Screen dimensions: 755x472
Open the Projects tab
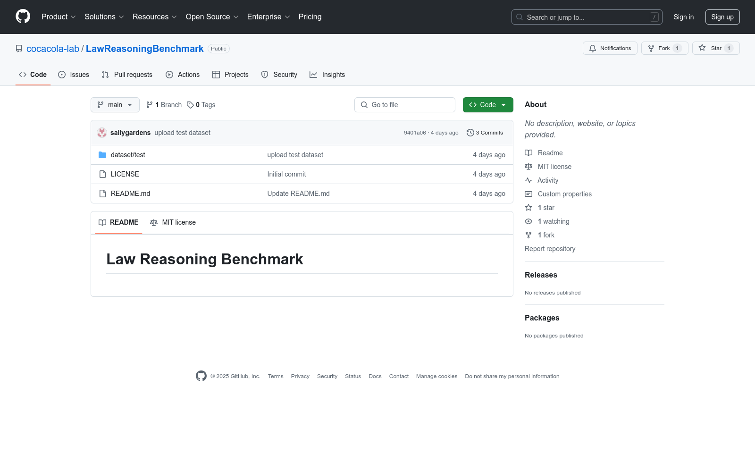230,75
